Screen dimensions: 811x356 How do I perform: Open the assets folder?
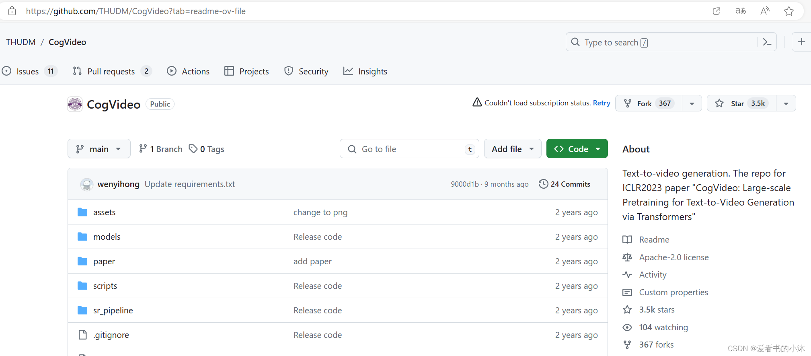click(x=104, y=212)
